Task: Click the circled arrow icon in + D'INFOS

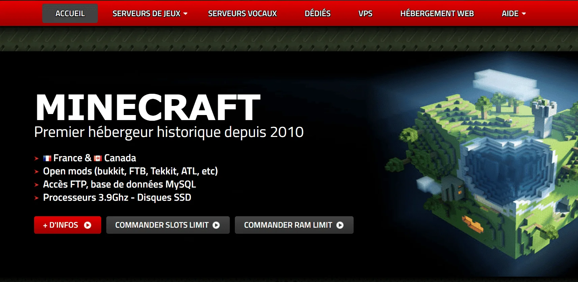Action: [x=87, y=225]
